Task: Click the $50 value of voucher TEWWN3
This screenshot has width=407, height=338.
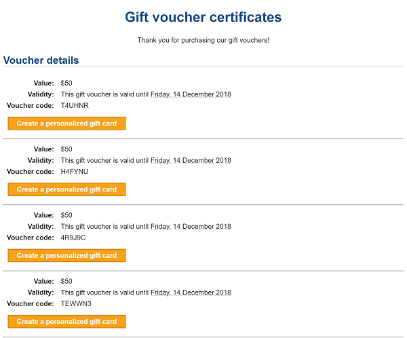Action: pyautogui.click(x=66, y=281)
